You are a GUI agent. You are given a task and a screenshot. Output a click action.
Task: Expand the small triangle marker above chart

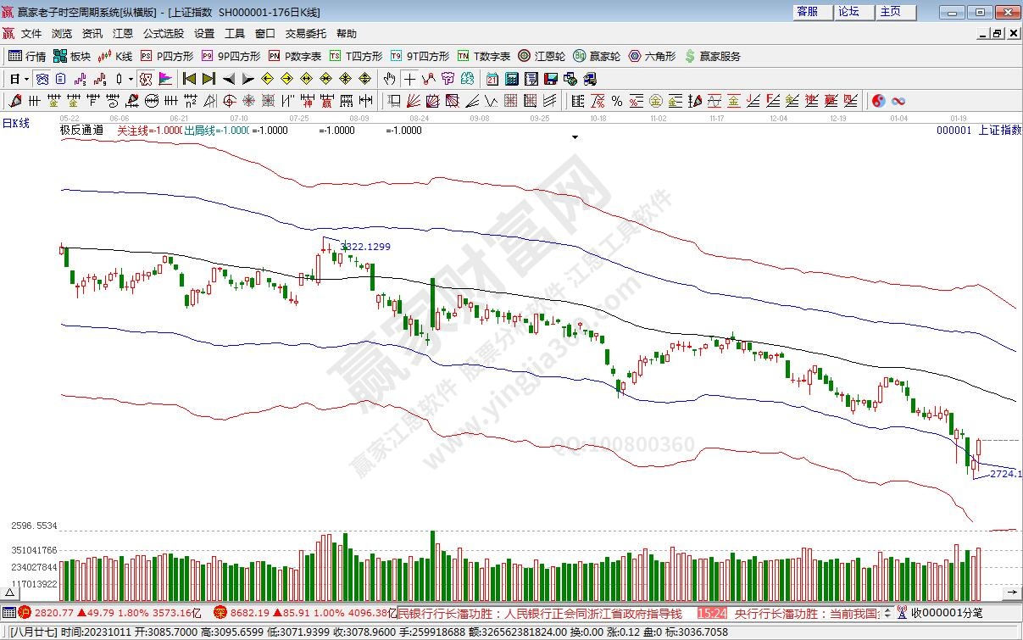point(575,136)
